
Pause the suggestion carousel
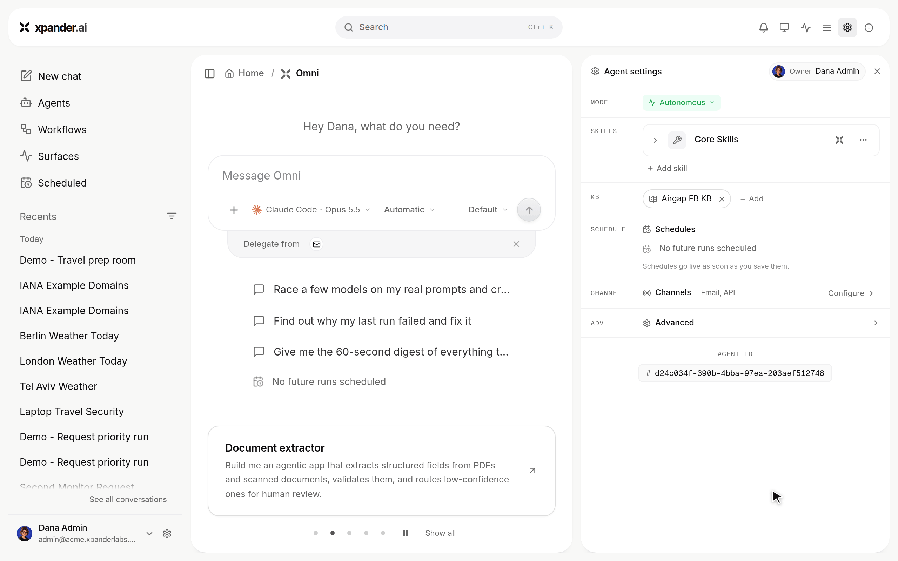tap(405, 533)
